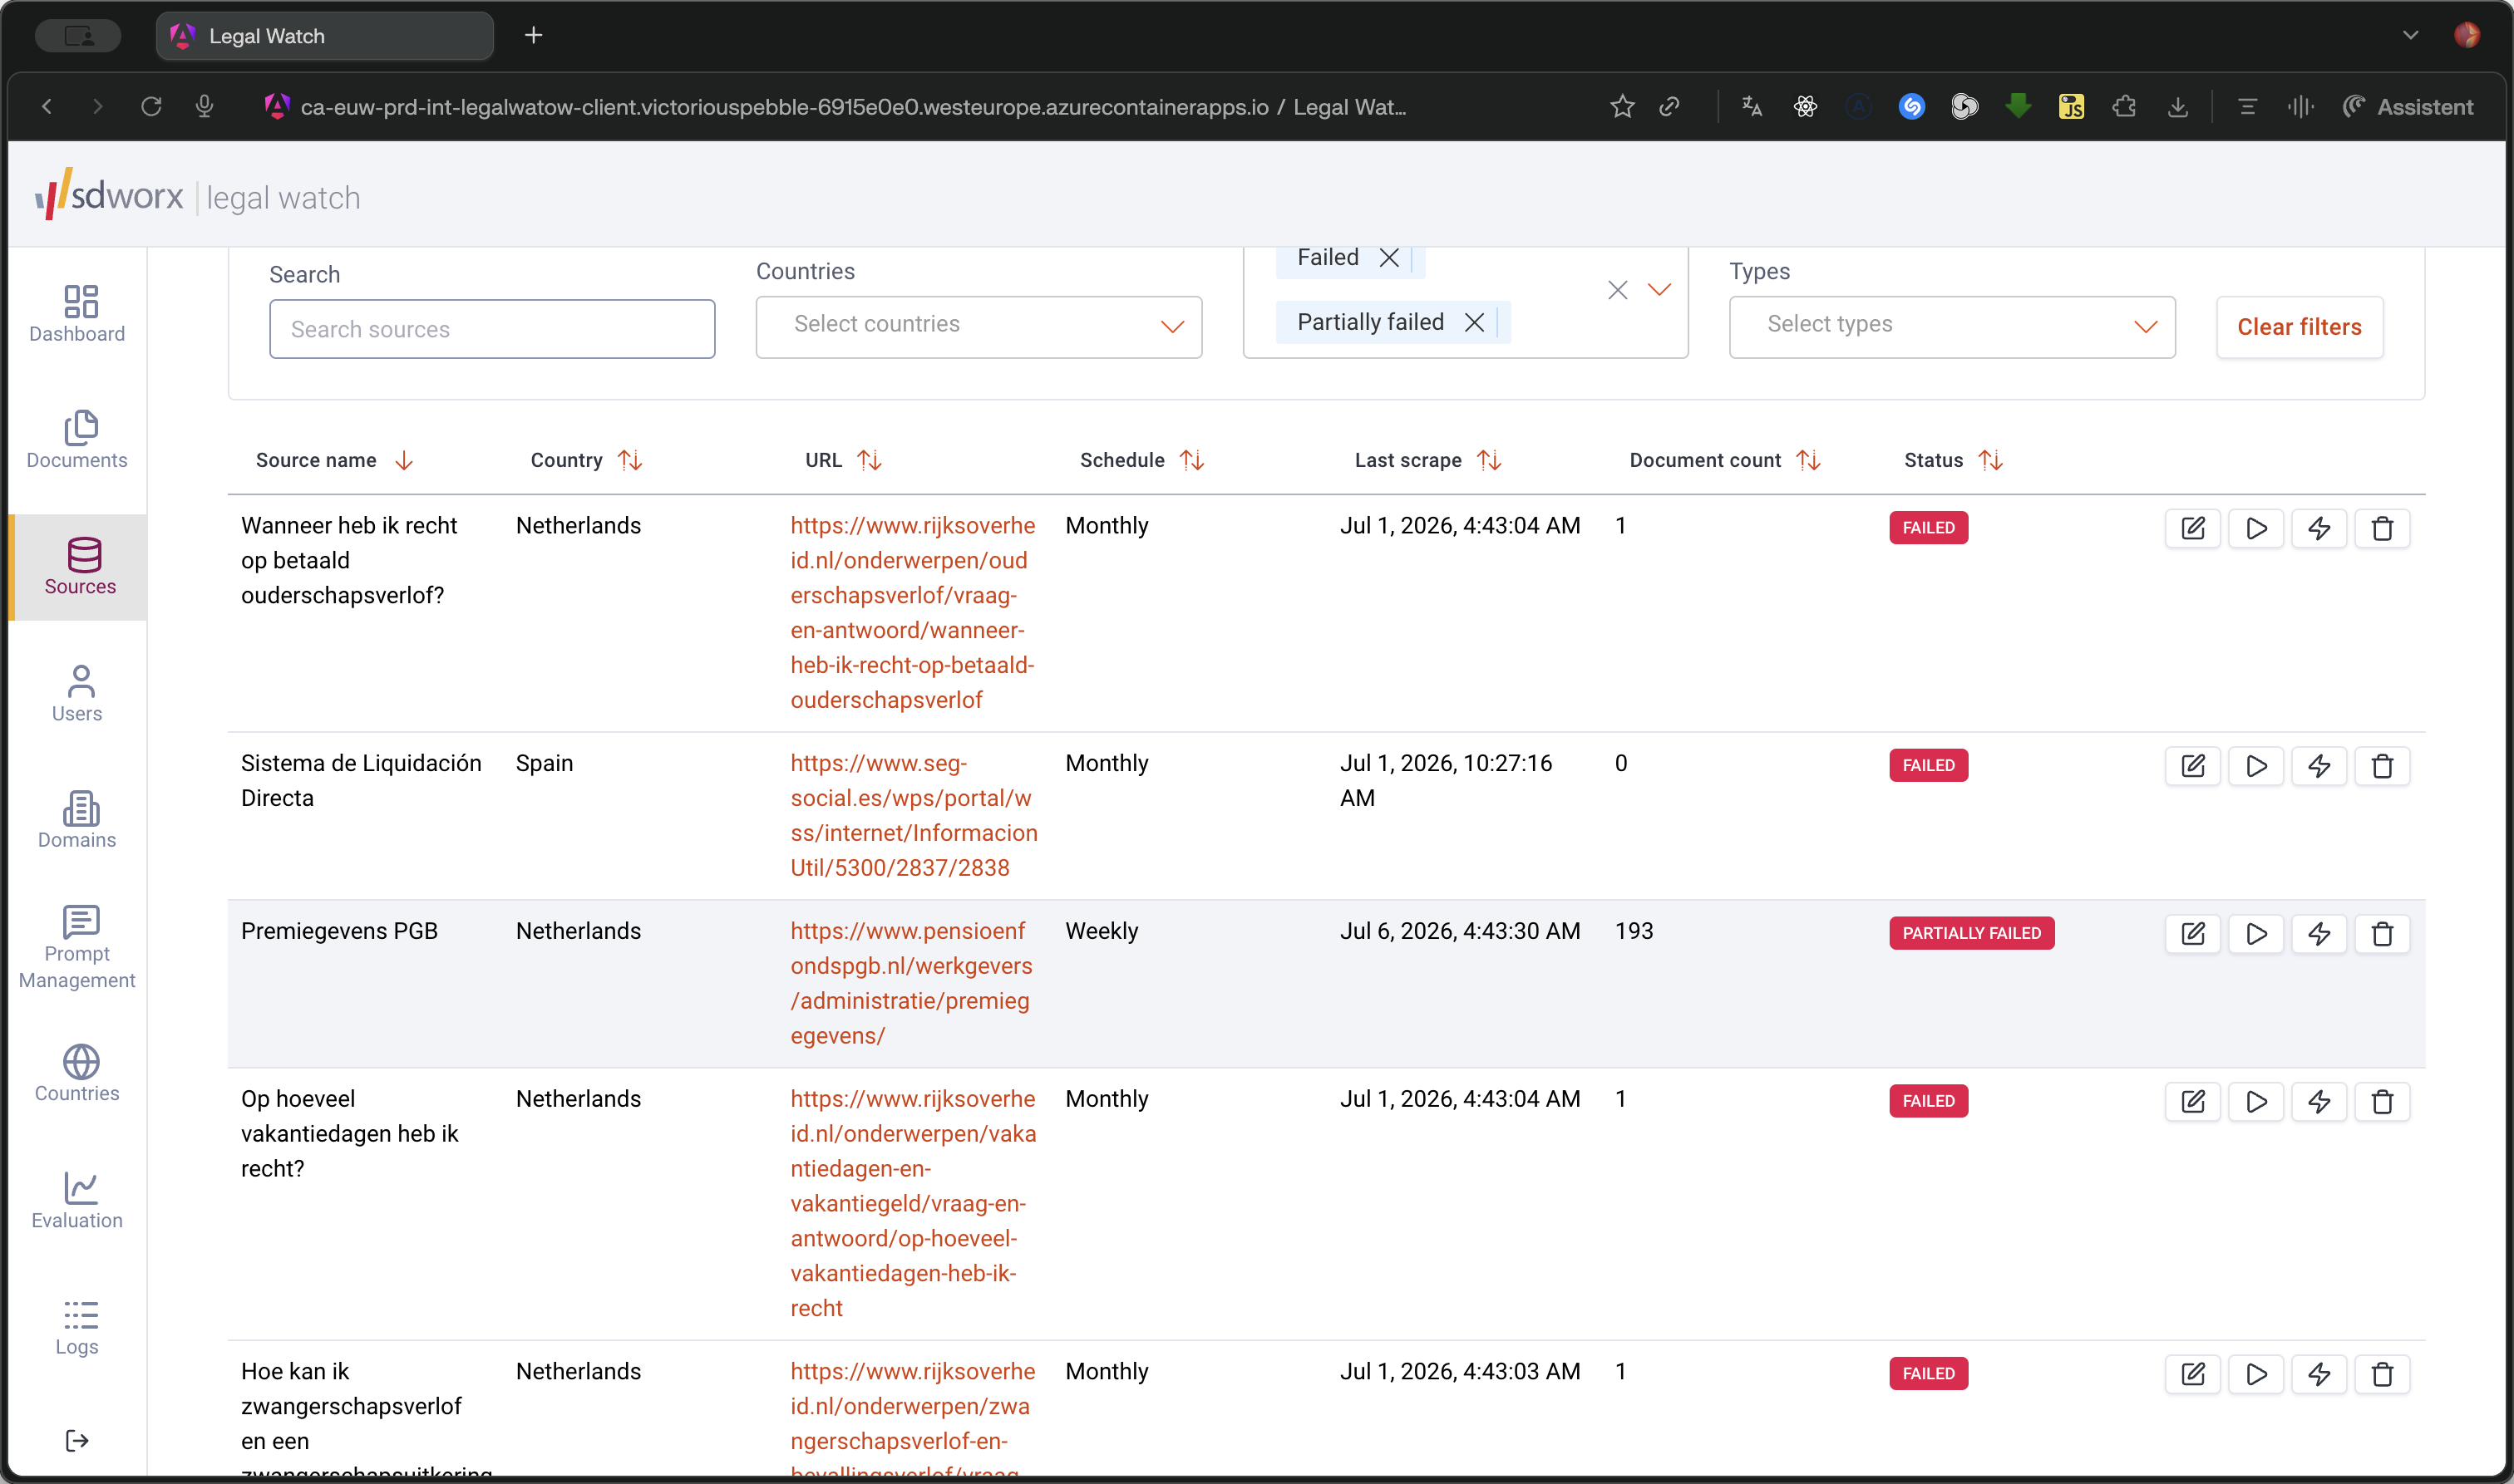Click into the Search sources field
2514x1484 pixels.
tap(491, 329)
